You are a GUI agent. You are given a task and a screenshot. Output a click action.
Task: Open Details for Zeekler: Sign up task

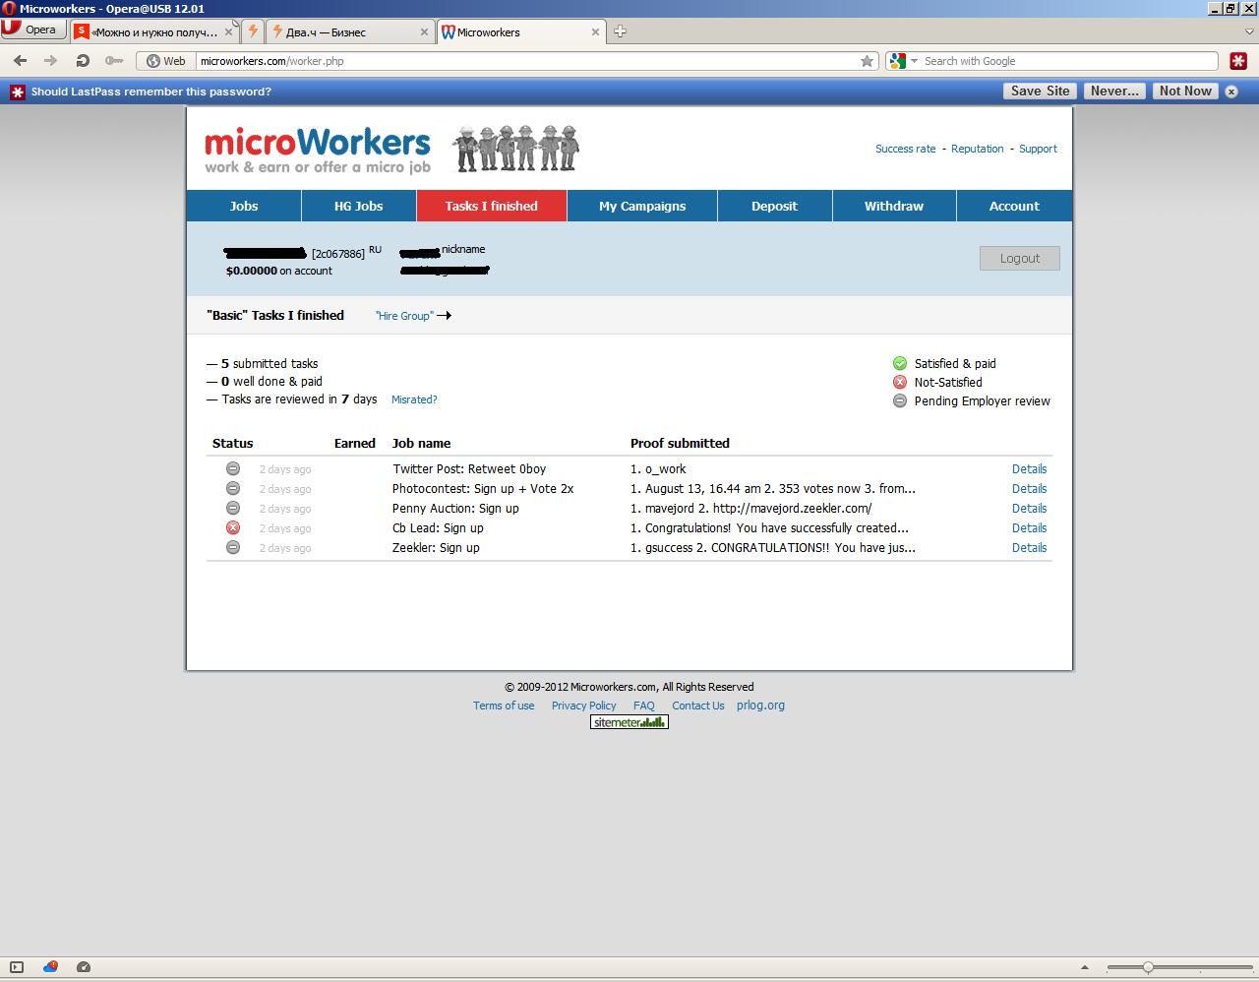click(x=1029, y=548)
